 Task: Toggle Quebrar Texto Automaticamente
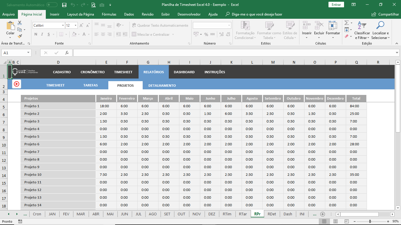(x=160, y=25)
